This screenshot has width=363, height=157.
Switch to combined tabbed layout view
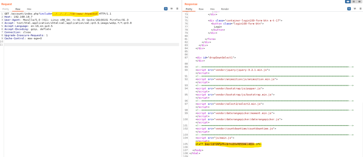coord(359,2)
